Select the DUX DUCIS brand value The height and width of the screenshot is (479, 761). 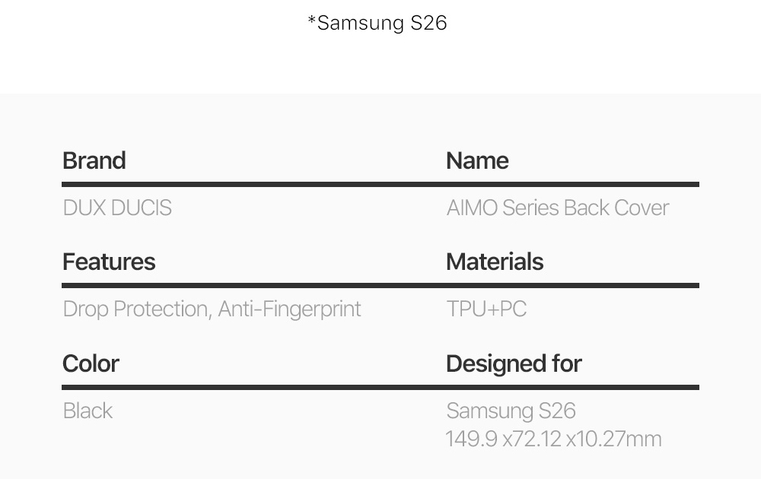point(117,208)
